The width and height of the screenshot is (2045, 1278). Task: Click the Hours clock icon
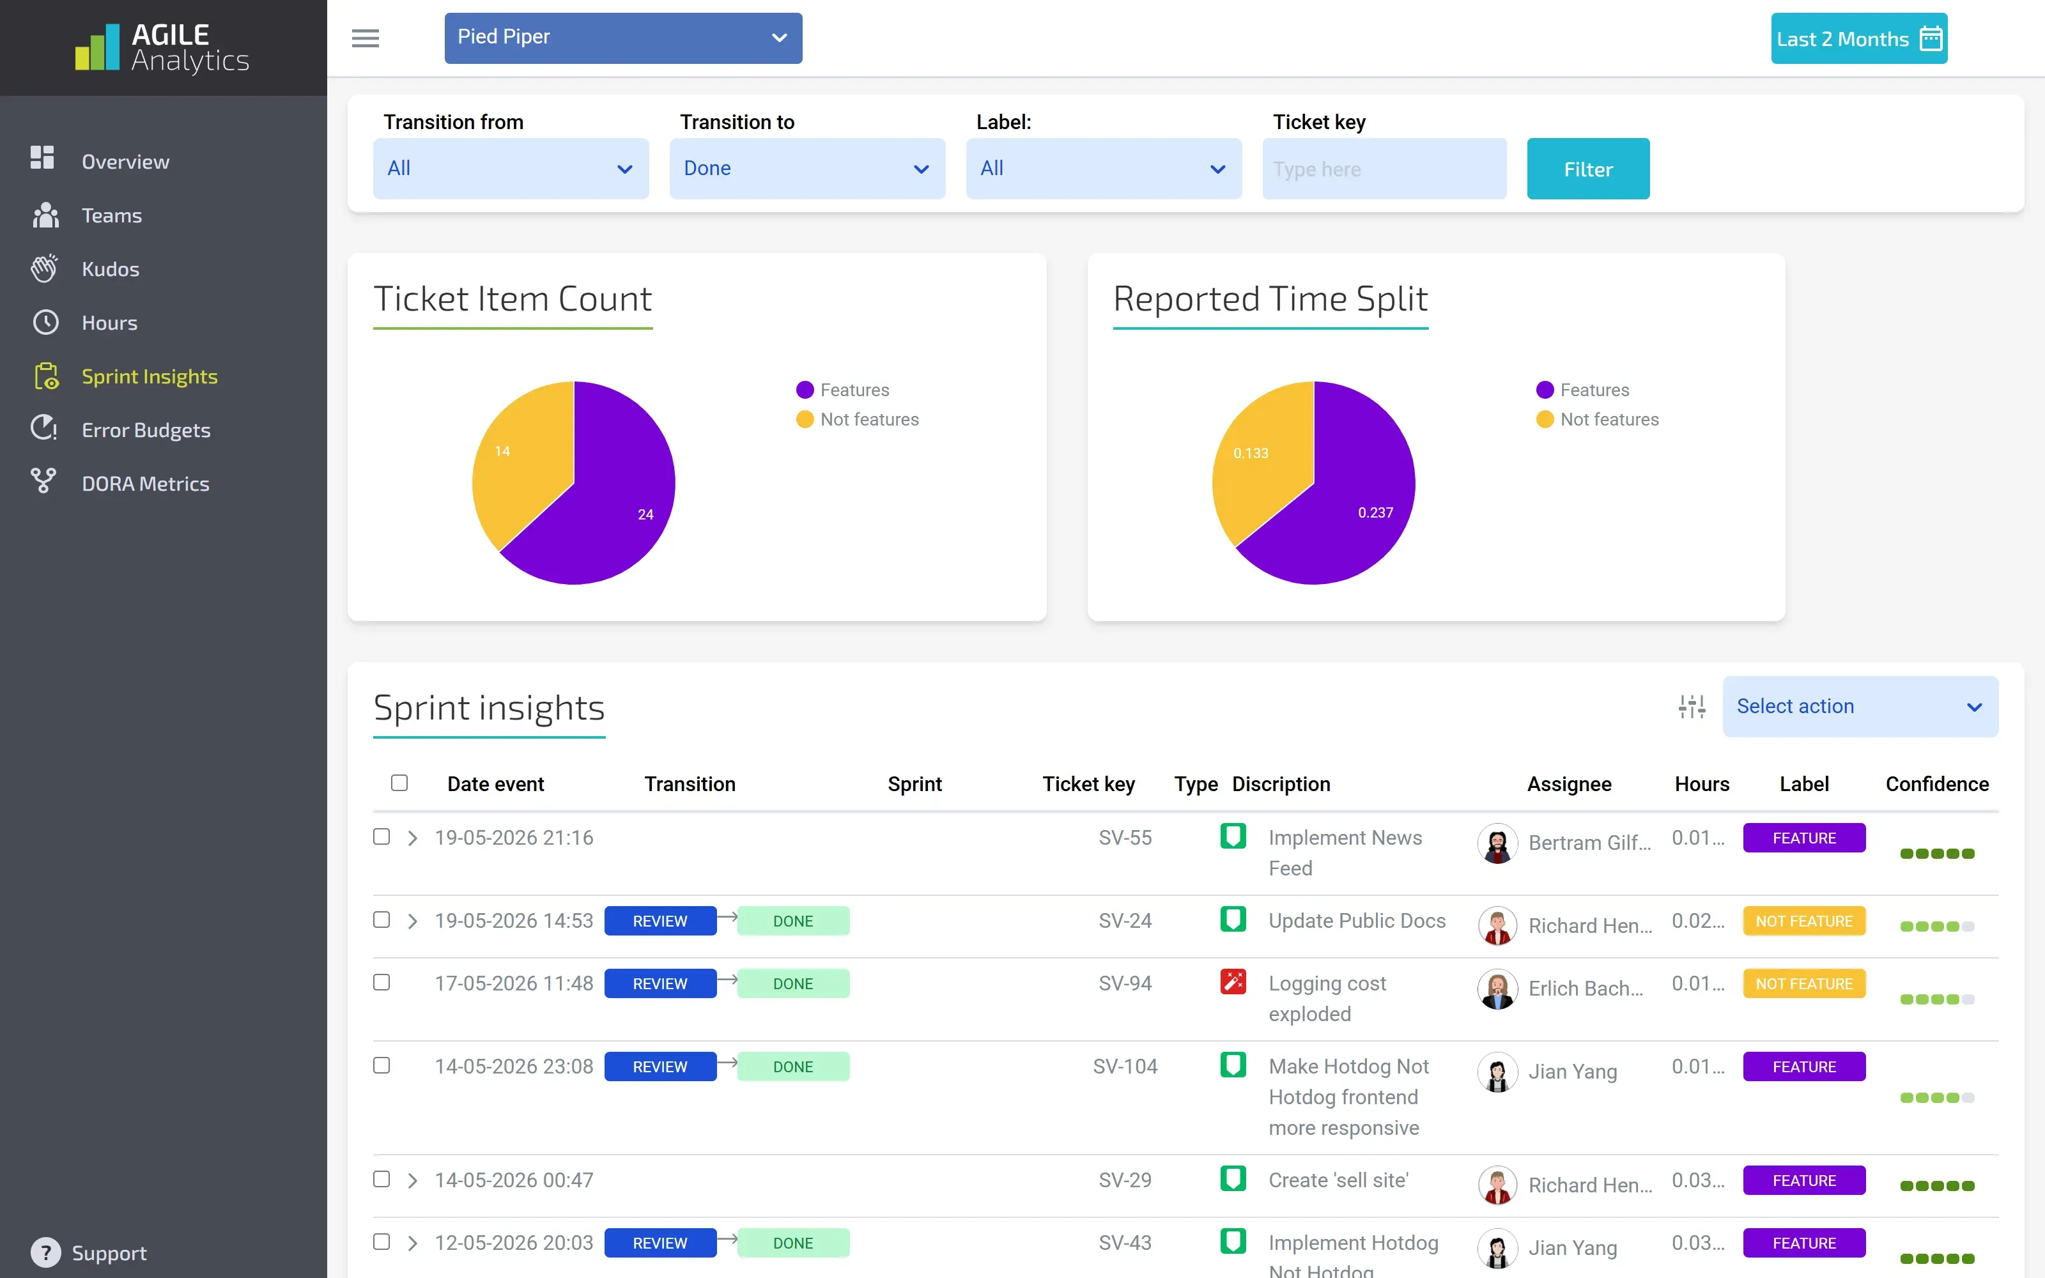tap(45, 322)
